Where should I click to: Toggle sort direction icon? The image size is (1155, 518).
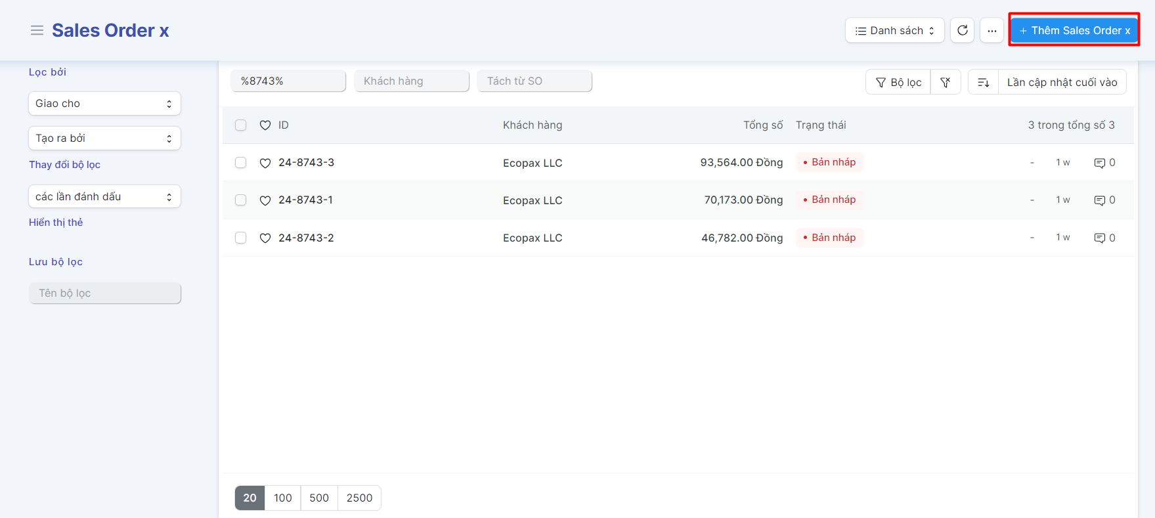(x=983, y=82)
